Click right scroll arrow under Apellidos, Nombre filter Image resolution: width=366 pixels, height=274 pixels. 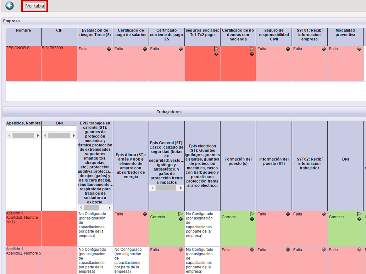coord(38,136)
